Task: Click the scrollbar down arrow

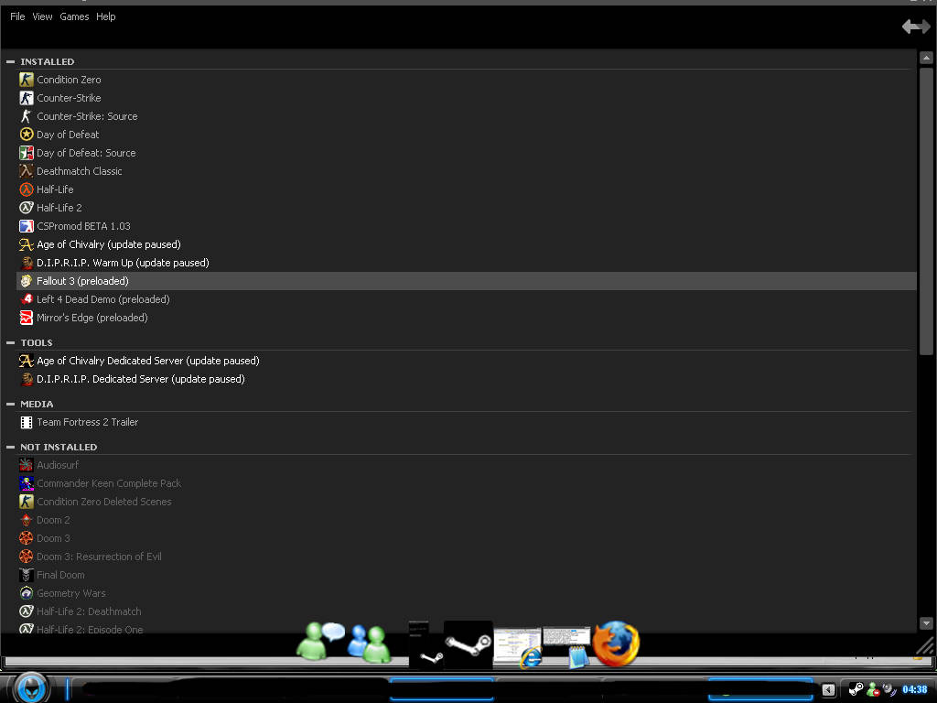Action: 926,622
